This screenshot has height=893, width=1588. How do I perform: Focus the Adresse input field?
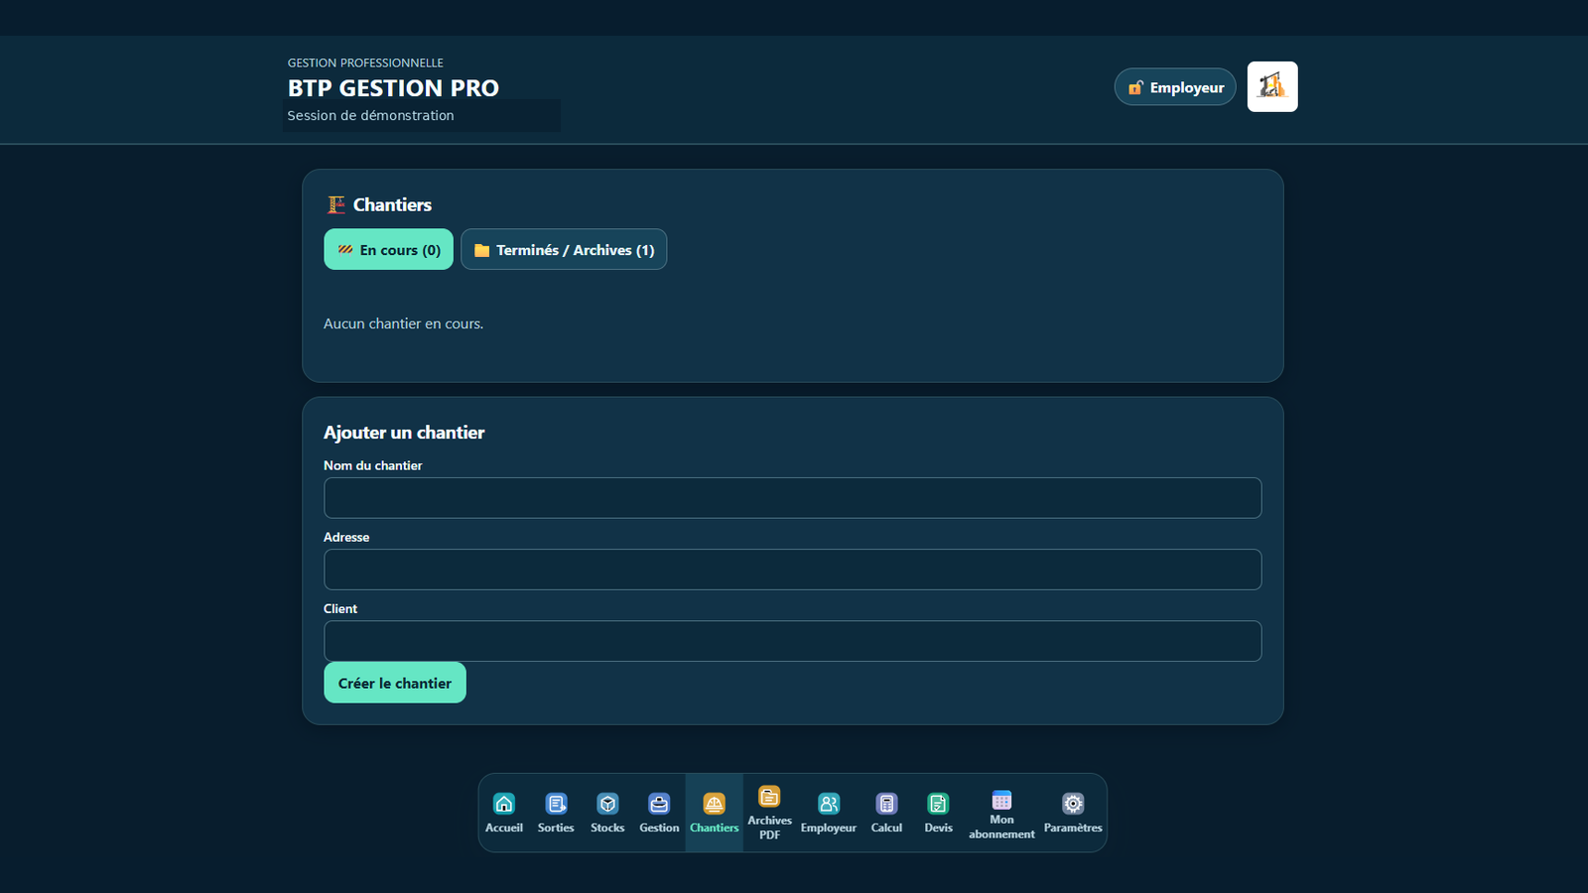[x=793, y=570]
